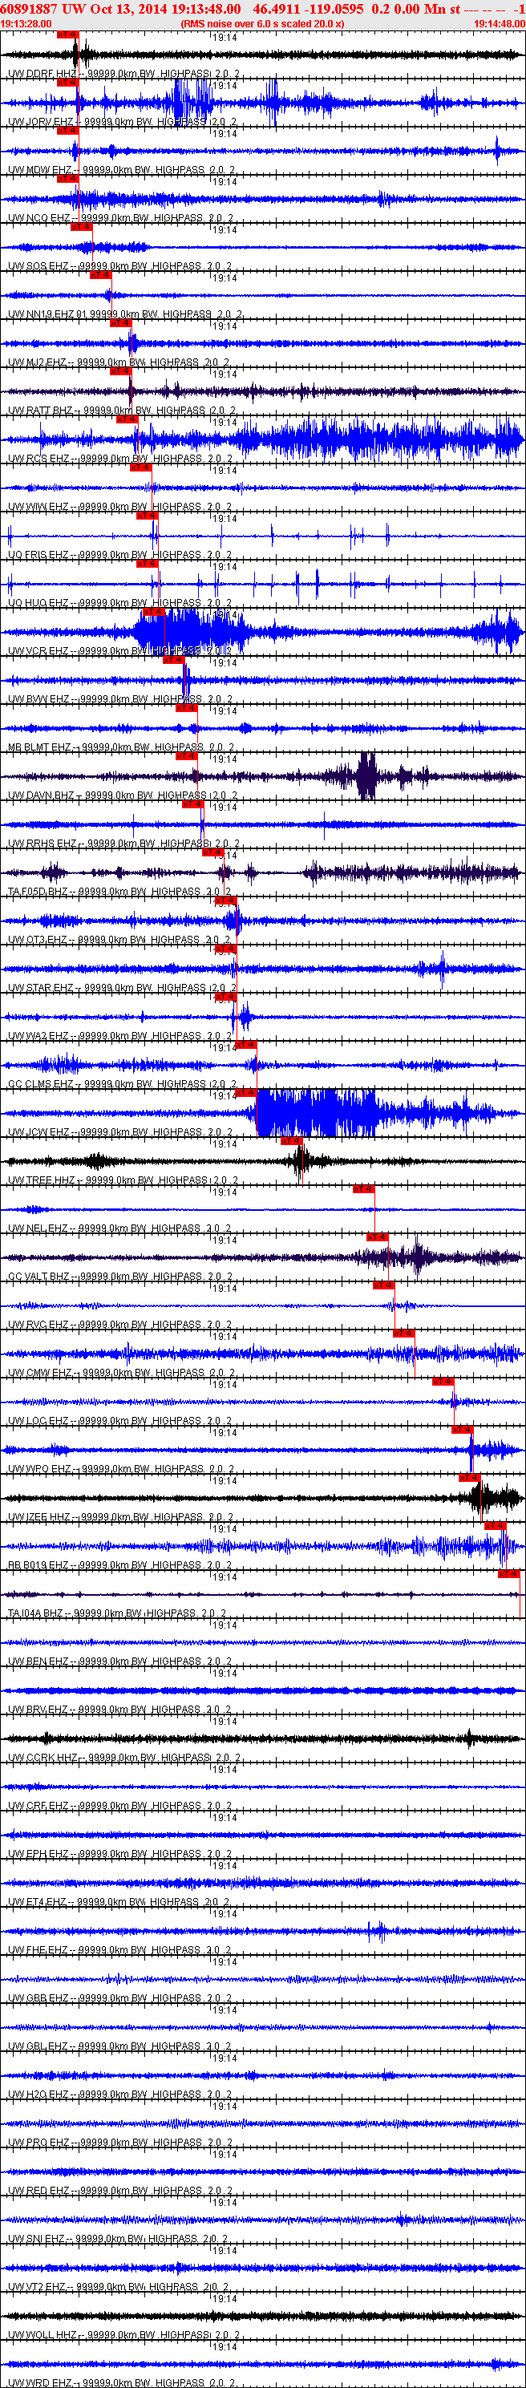
Task: Select the red pick marker on TA F05D trace
Action: pyautogui.click(x=212, y=852)
